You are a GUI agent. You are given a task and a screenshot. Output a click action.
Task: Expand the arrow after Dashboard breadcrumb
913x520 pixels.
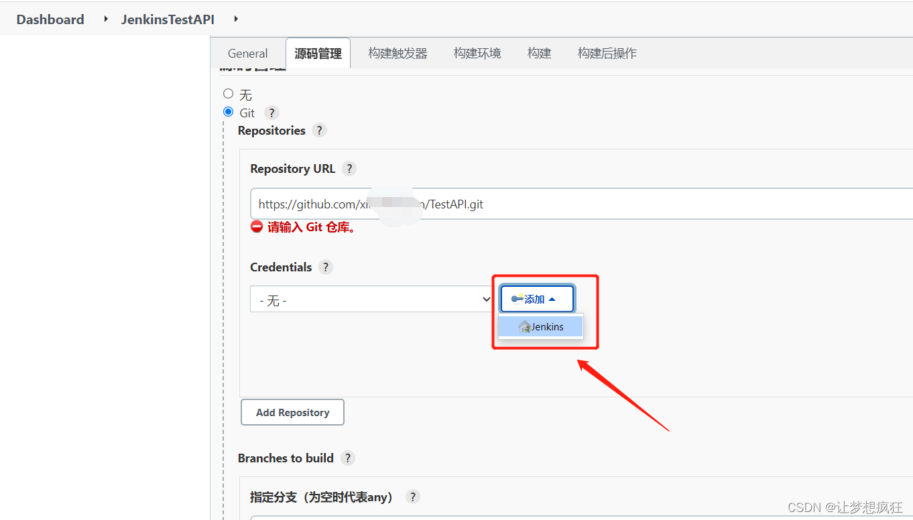[106, 19]
